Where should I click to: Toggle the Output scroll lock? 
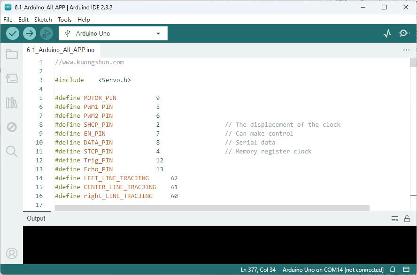pyautogui.click(x=407, y=219)
